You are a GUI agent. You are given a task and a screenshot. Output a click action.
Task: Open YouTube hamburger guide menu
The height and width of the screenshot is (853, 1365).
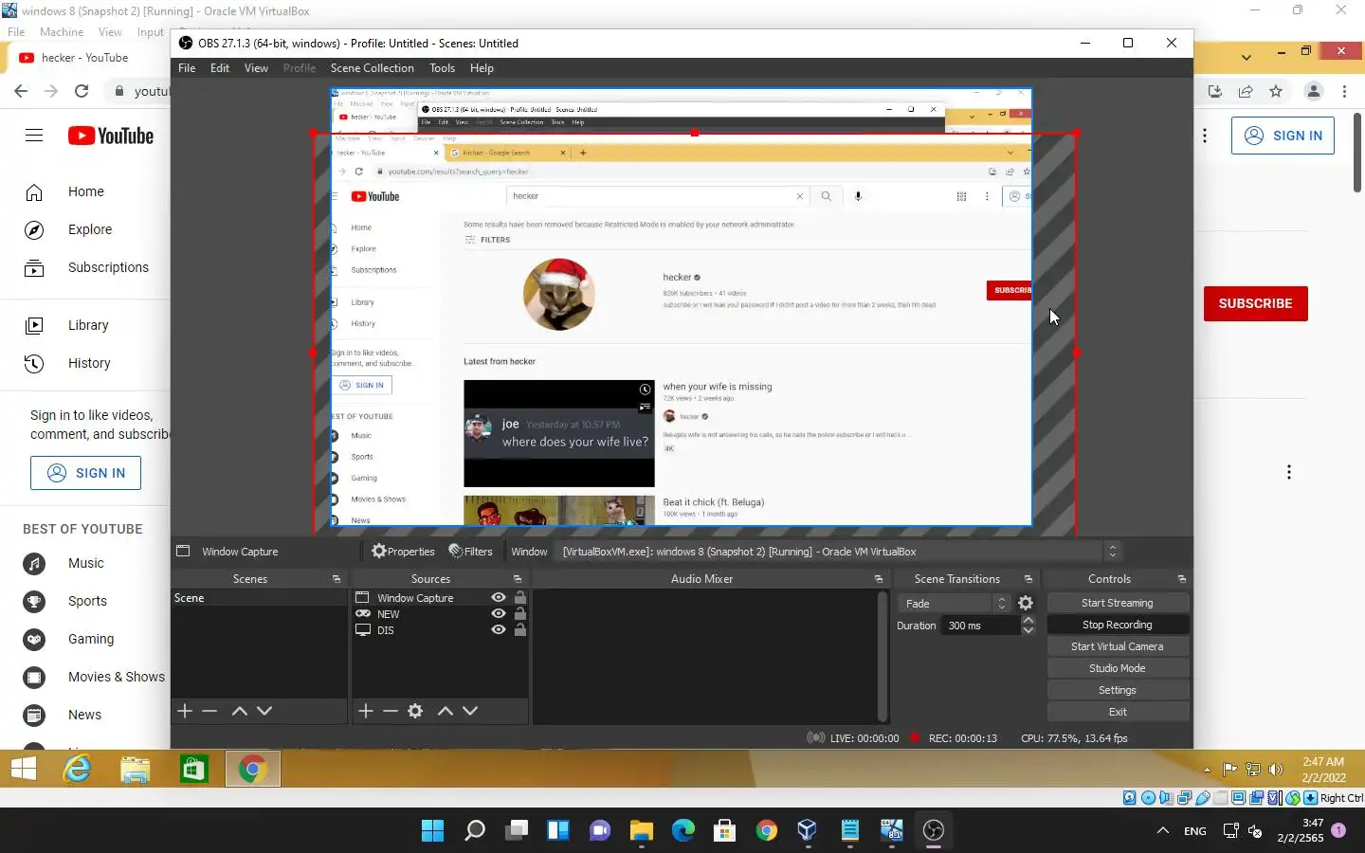click(x=34, y=136)
